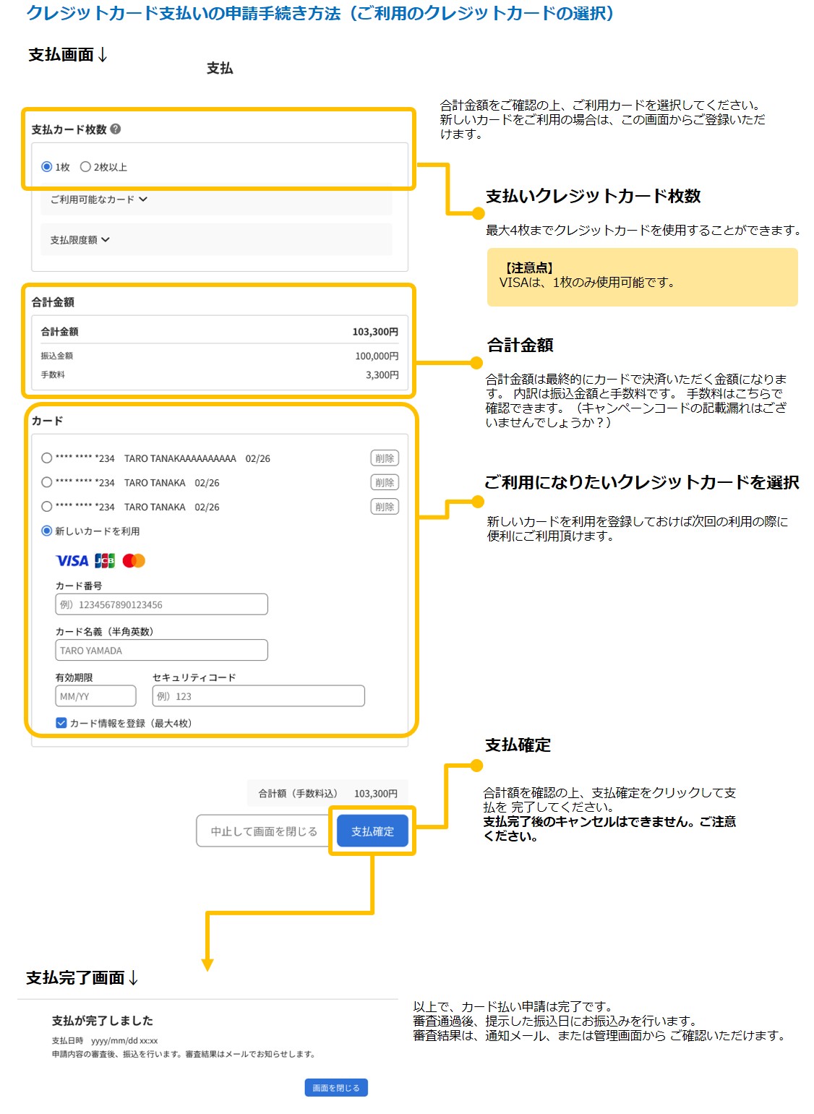
Task: Click the JCB card logo
Action: tap(105, 561)
